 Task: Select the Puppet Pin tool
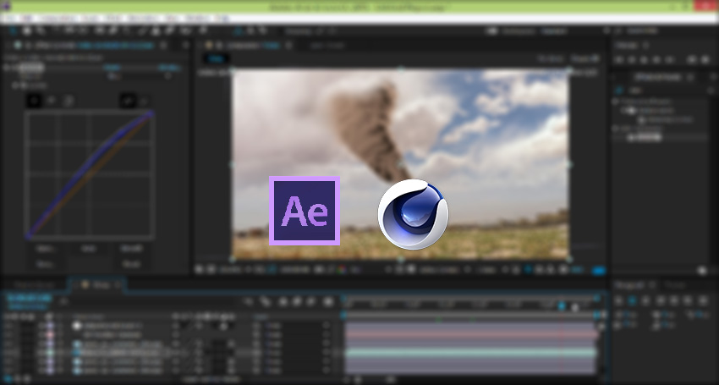coord(202,30)
